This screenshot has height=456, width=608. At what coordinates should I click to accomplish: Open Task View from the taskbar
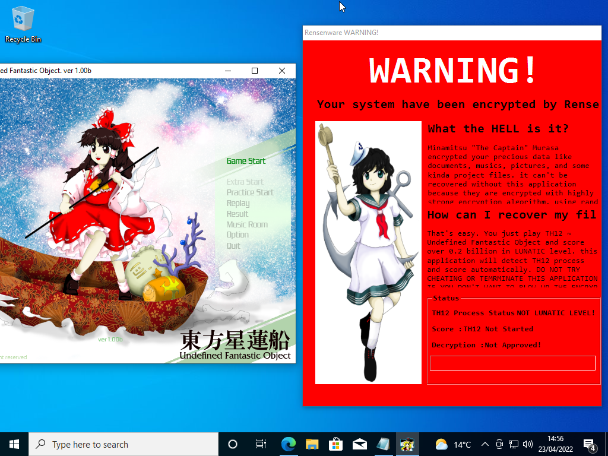(x=261, y=444)
